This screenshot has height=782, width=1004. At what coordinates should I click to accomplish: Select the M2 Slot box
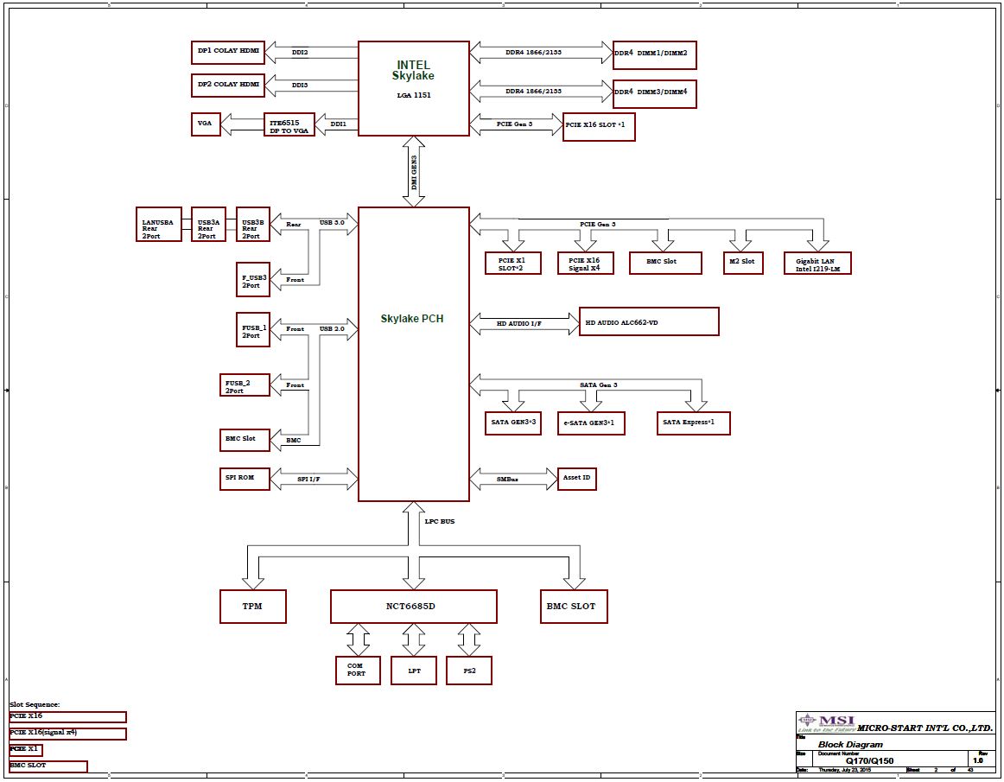[x=743, y=263]
